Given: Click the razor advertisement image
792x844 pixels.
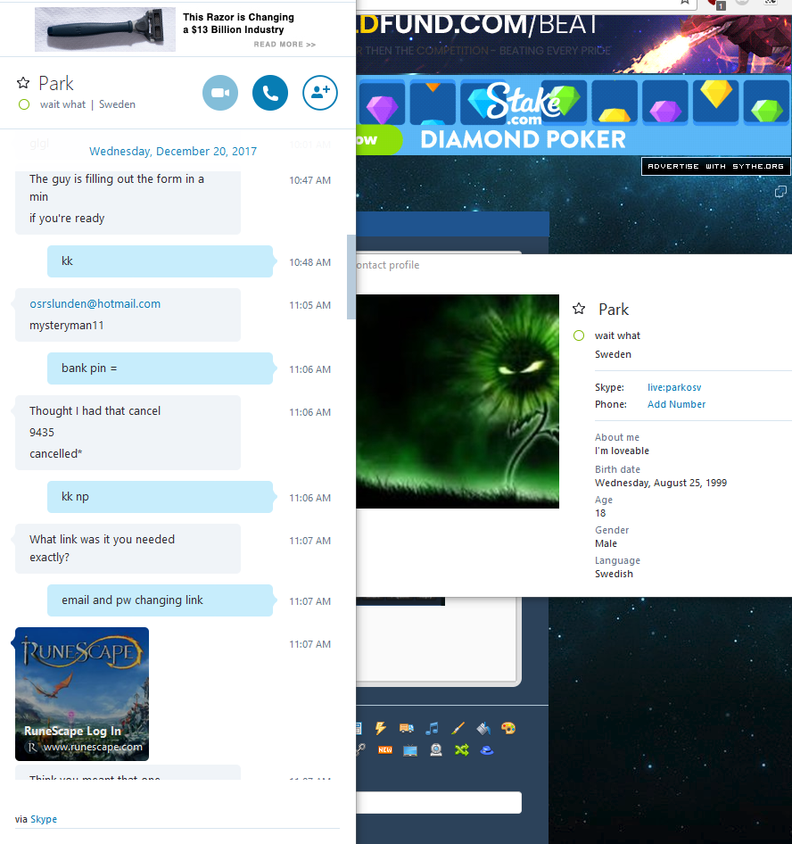Looking at the screenshot, I should pyautogui.click(x=105, y=29).
